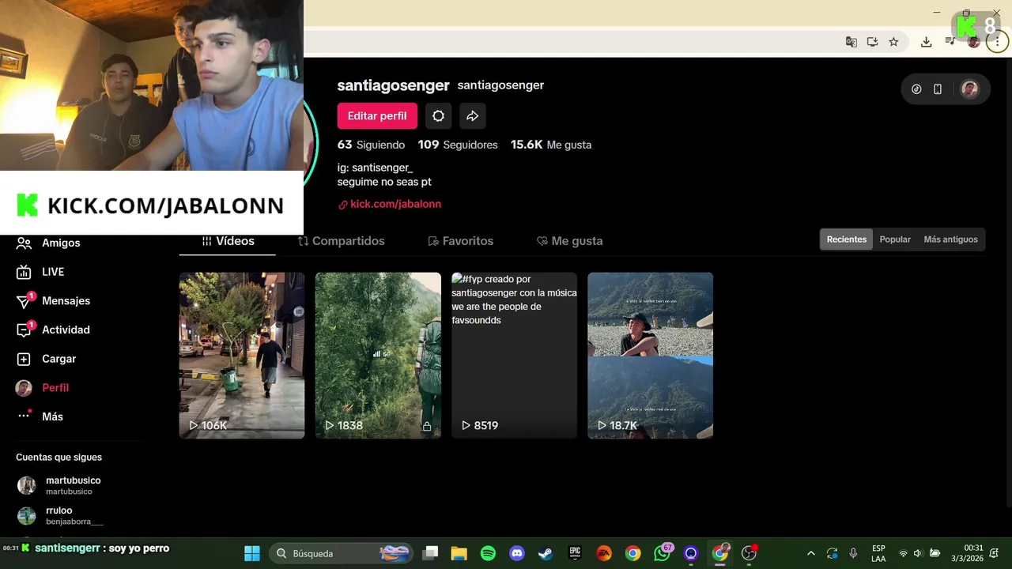Switch to the Me gusta tab
The height and width of the screenshot is (569, 1012).
tap(569, 241)
